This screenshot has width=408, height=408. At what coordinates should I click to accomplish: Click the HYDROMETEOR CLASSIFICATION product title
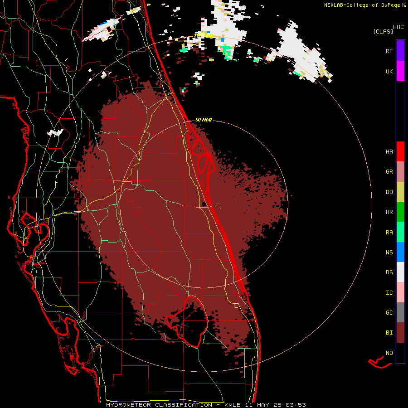pyautogui.click(x=159, y=405)
